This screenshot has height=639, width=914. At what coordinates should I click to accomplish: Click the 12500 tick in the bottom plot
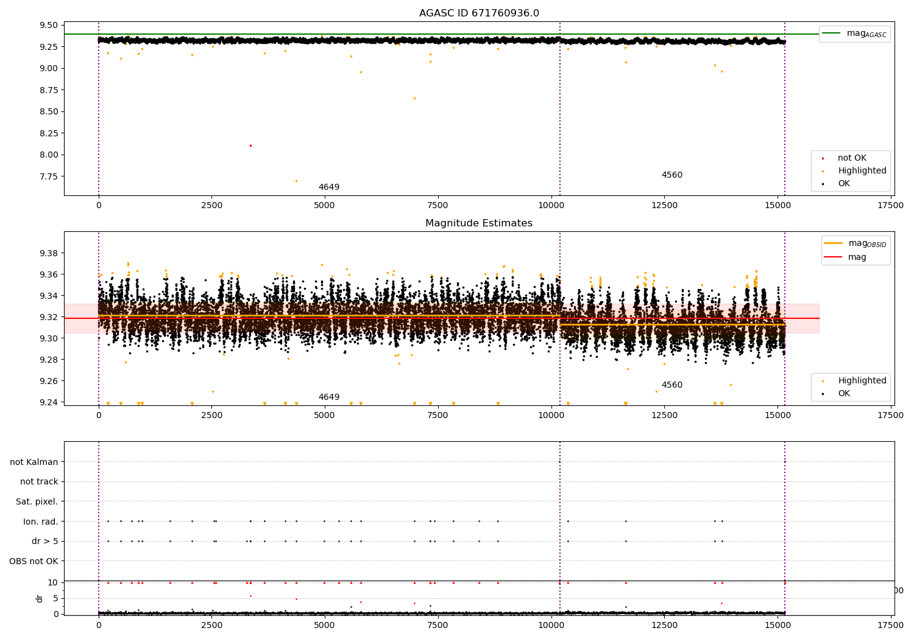(664, 624)
